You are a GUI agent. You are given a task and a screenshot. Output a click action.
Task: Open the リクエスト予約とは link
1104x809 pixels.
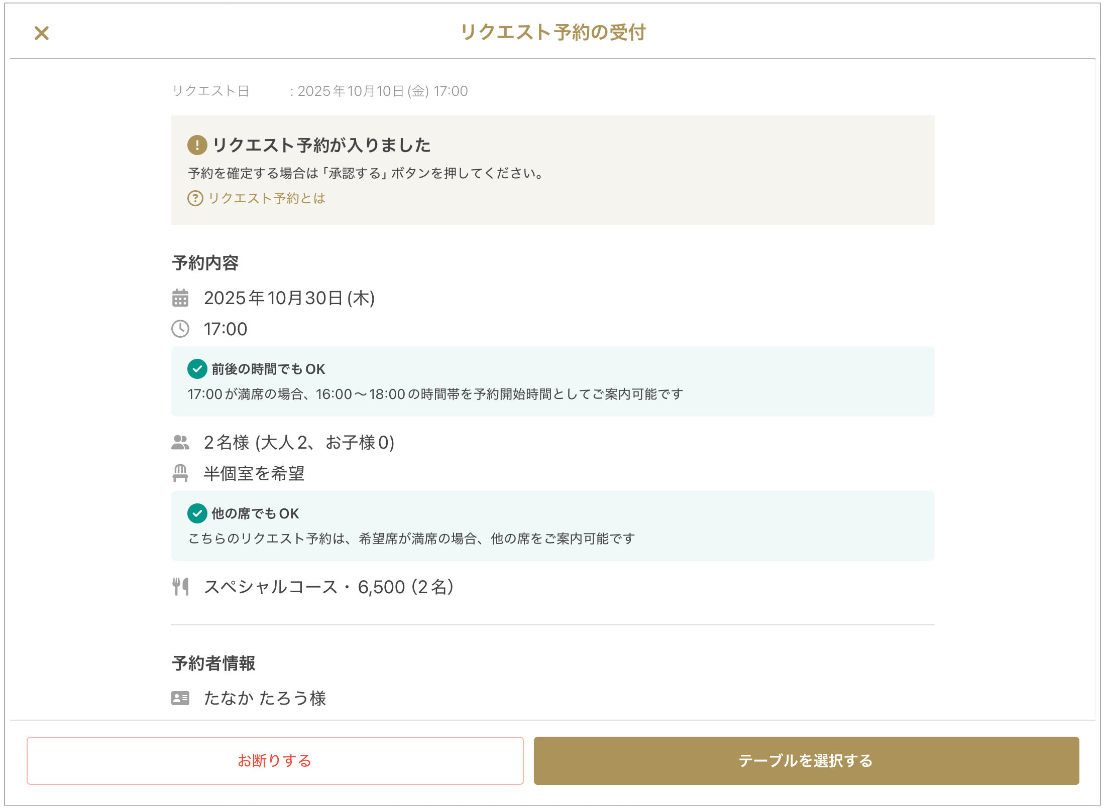click(267, 198)
